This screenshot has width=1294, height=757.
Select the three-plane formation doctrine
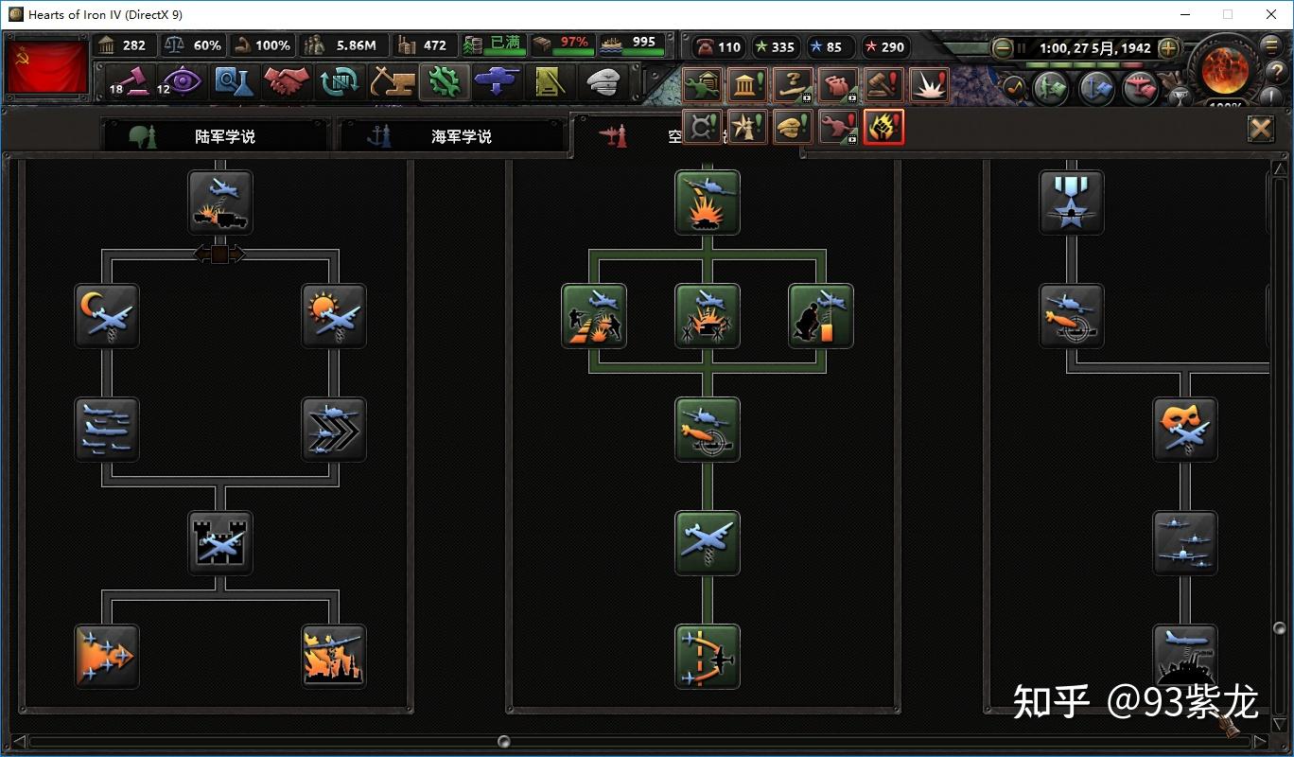[1185, 543]
